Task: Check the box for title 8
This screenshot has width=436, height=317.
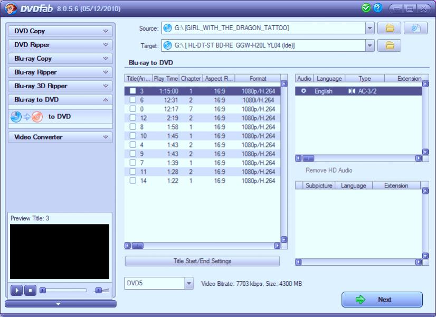Action: 133,127
